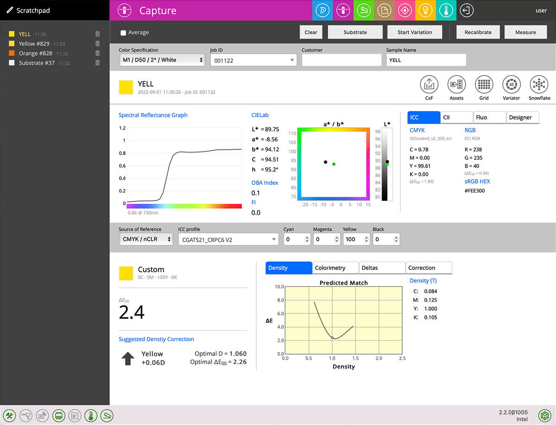
Task: Open the Grid view icon
Action: pos(484,85)
